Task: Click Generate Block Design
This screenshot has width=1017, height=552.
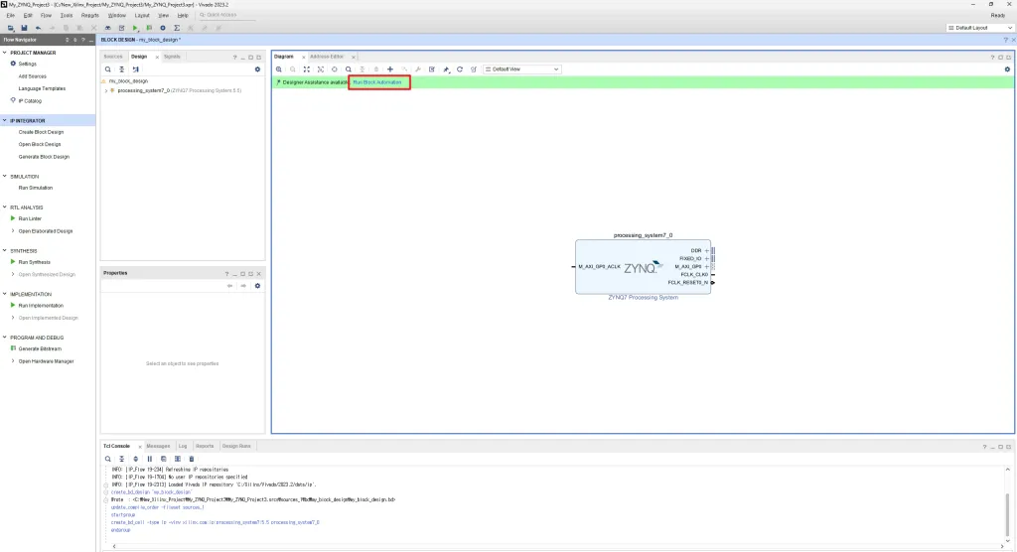Action: (44, 157)
